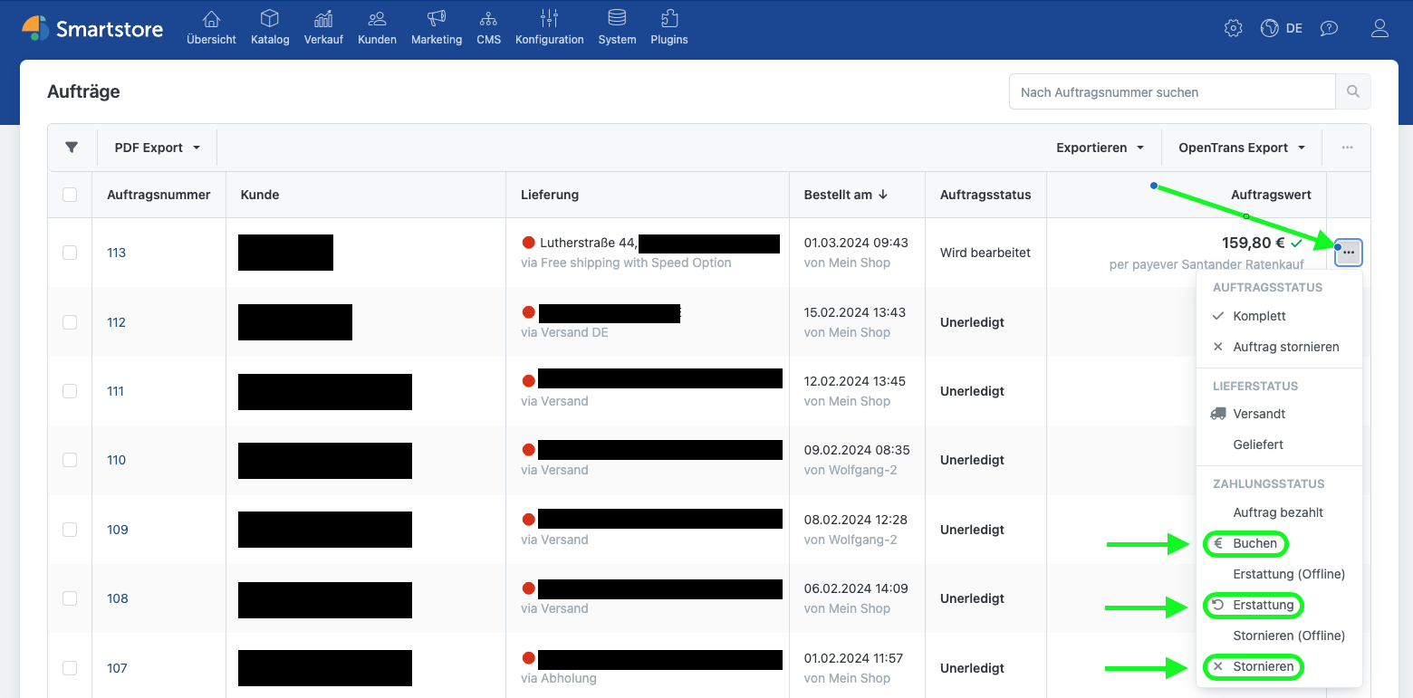Viewport: 1413px width, 698px height.
Task: Click Wird bearbeitet status text
Action: tap(985, 253)
